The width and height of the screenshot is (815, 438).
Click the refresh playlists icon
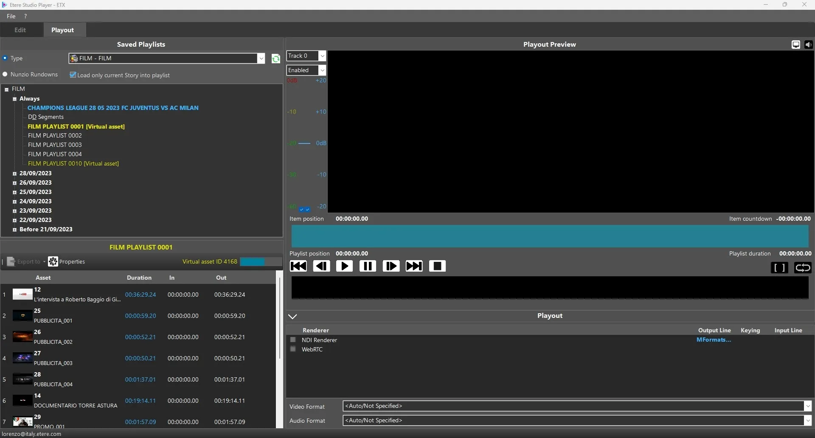pos(275,59)
